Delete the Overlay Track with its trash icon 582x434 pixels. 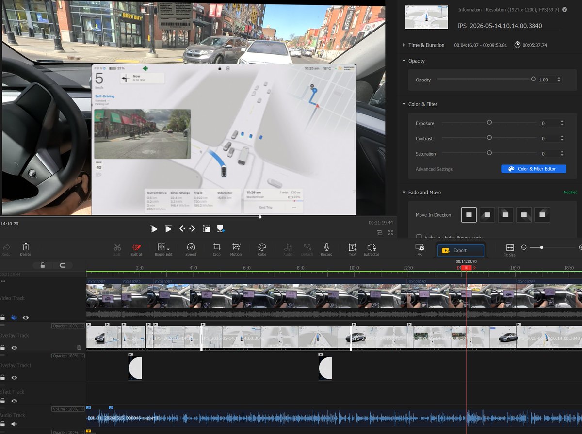click(79, 347)
